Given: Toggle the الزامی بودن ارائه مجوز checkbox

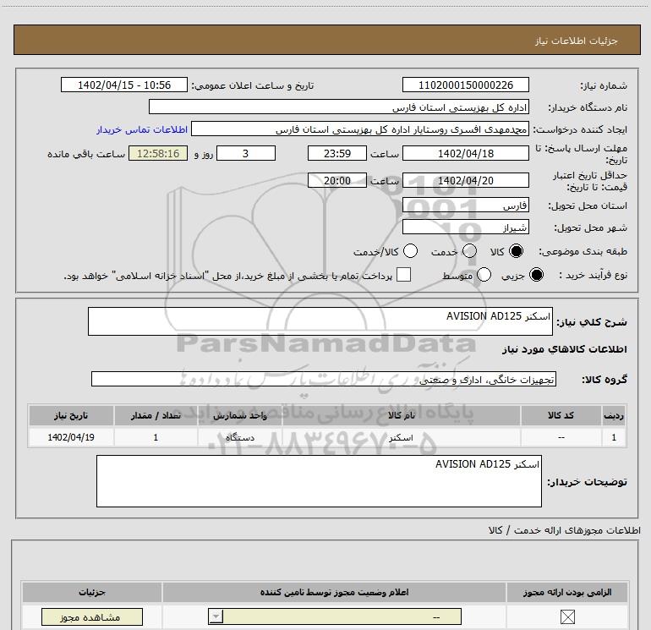Looking at the screenshot, I should point(567,616).
